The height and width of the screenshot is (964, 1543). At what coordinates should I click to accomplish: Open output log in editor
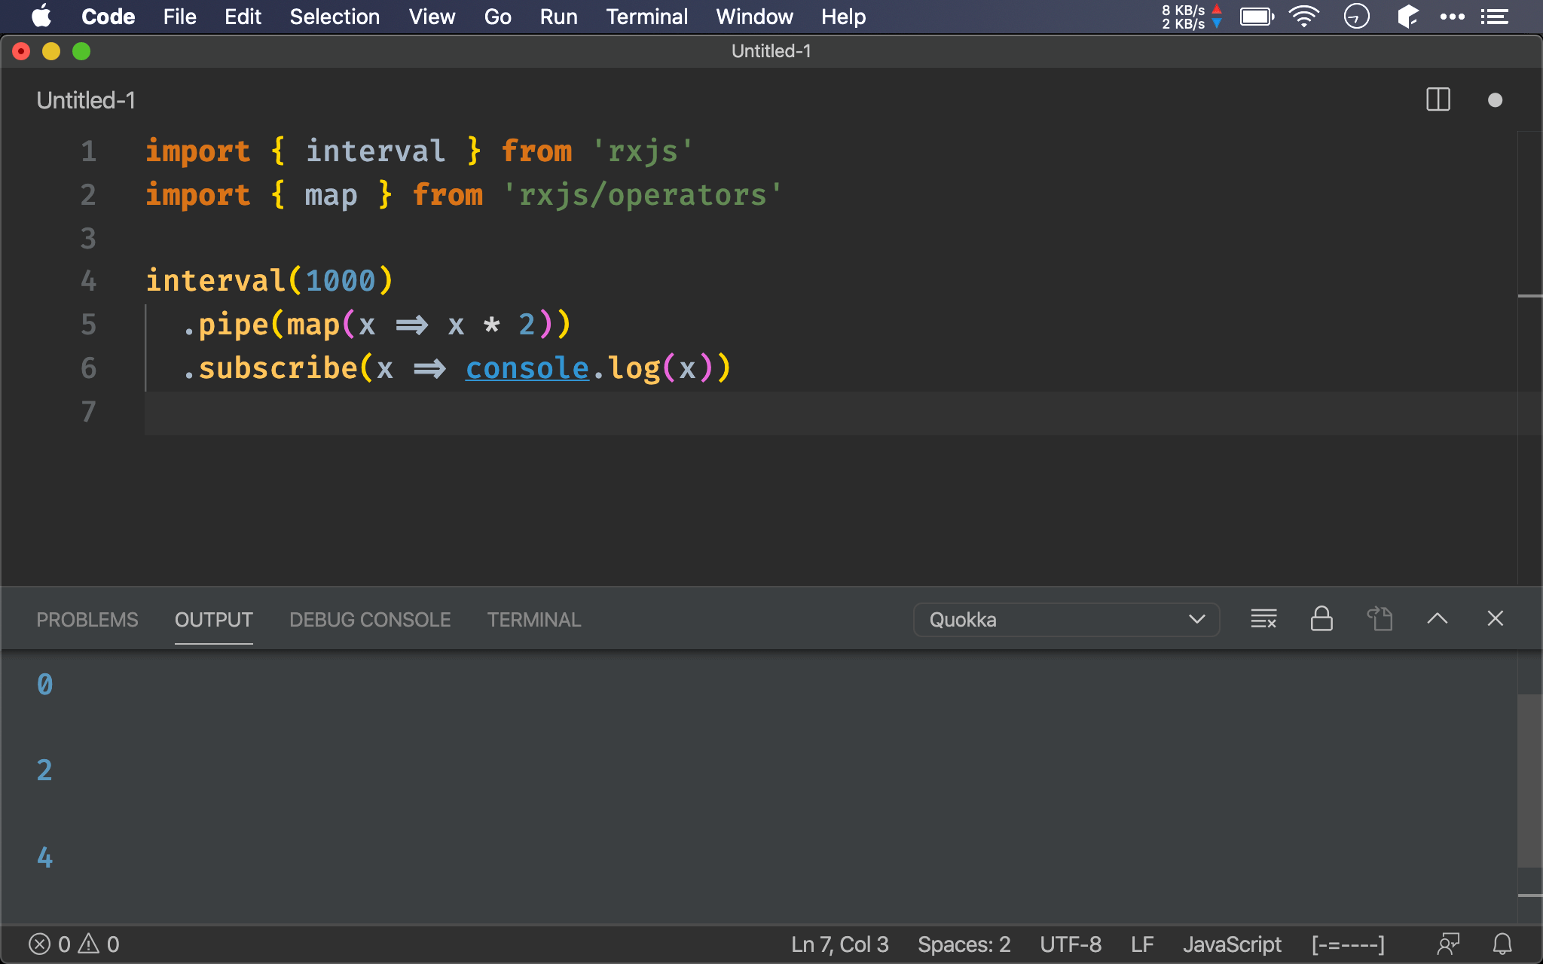(1380, 619)
